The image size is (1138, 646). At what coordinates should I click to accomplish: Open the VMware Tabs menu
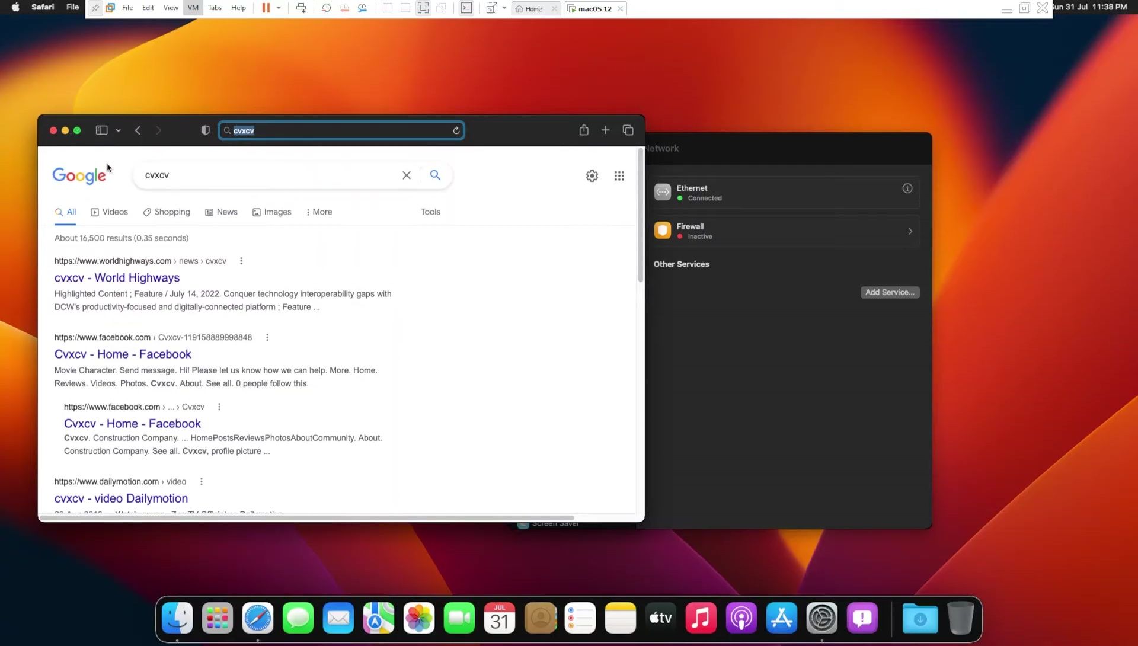tap(215, 8)
